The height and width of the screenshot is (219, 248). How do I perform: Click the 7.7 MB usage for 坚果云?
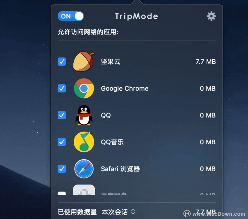206,62
